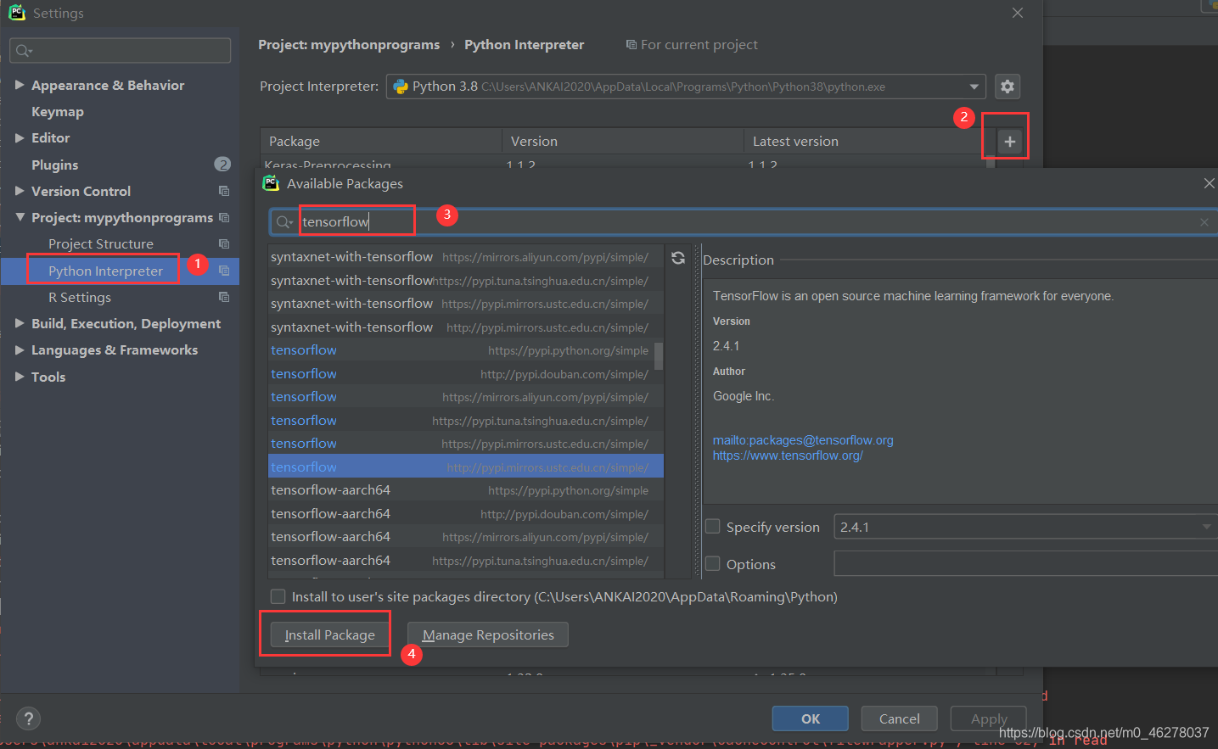This screenshot has width=1218, height=749.
Task: Enable the Specify version checkbox
Action: pyautogui.click(x=713, y=527)
